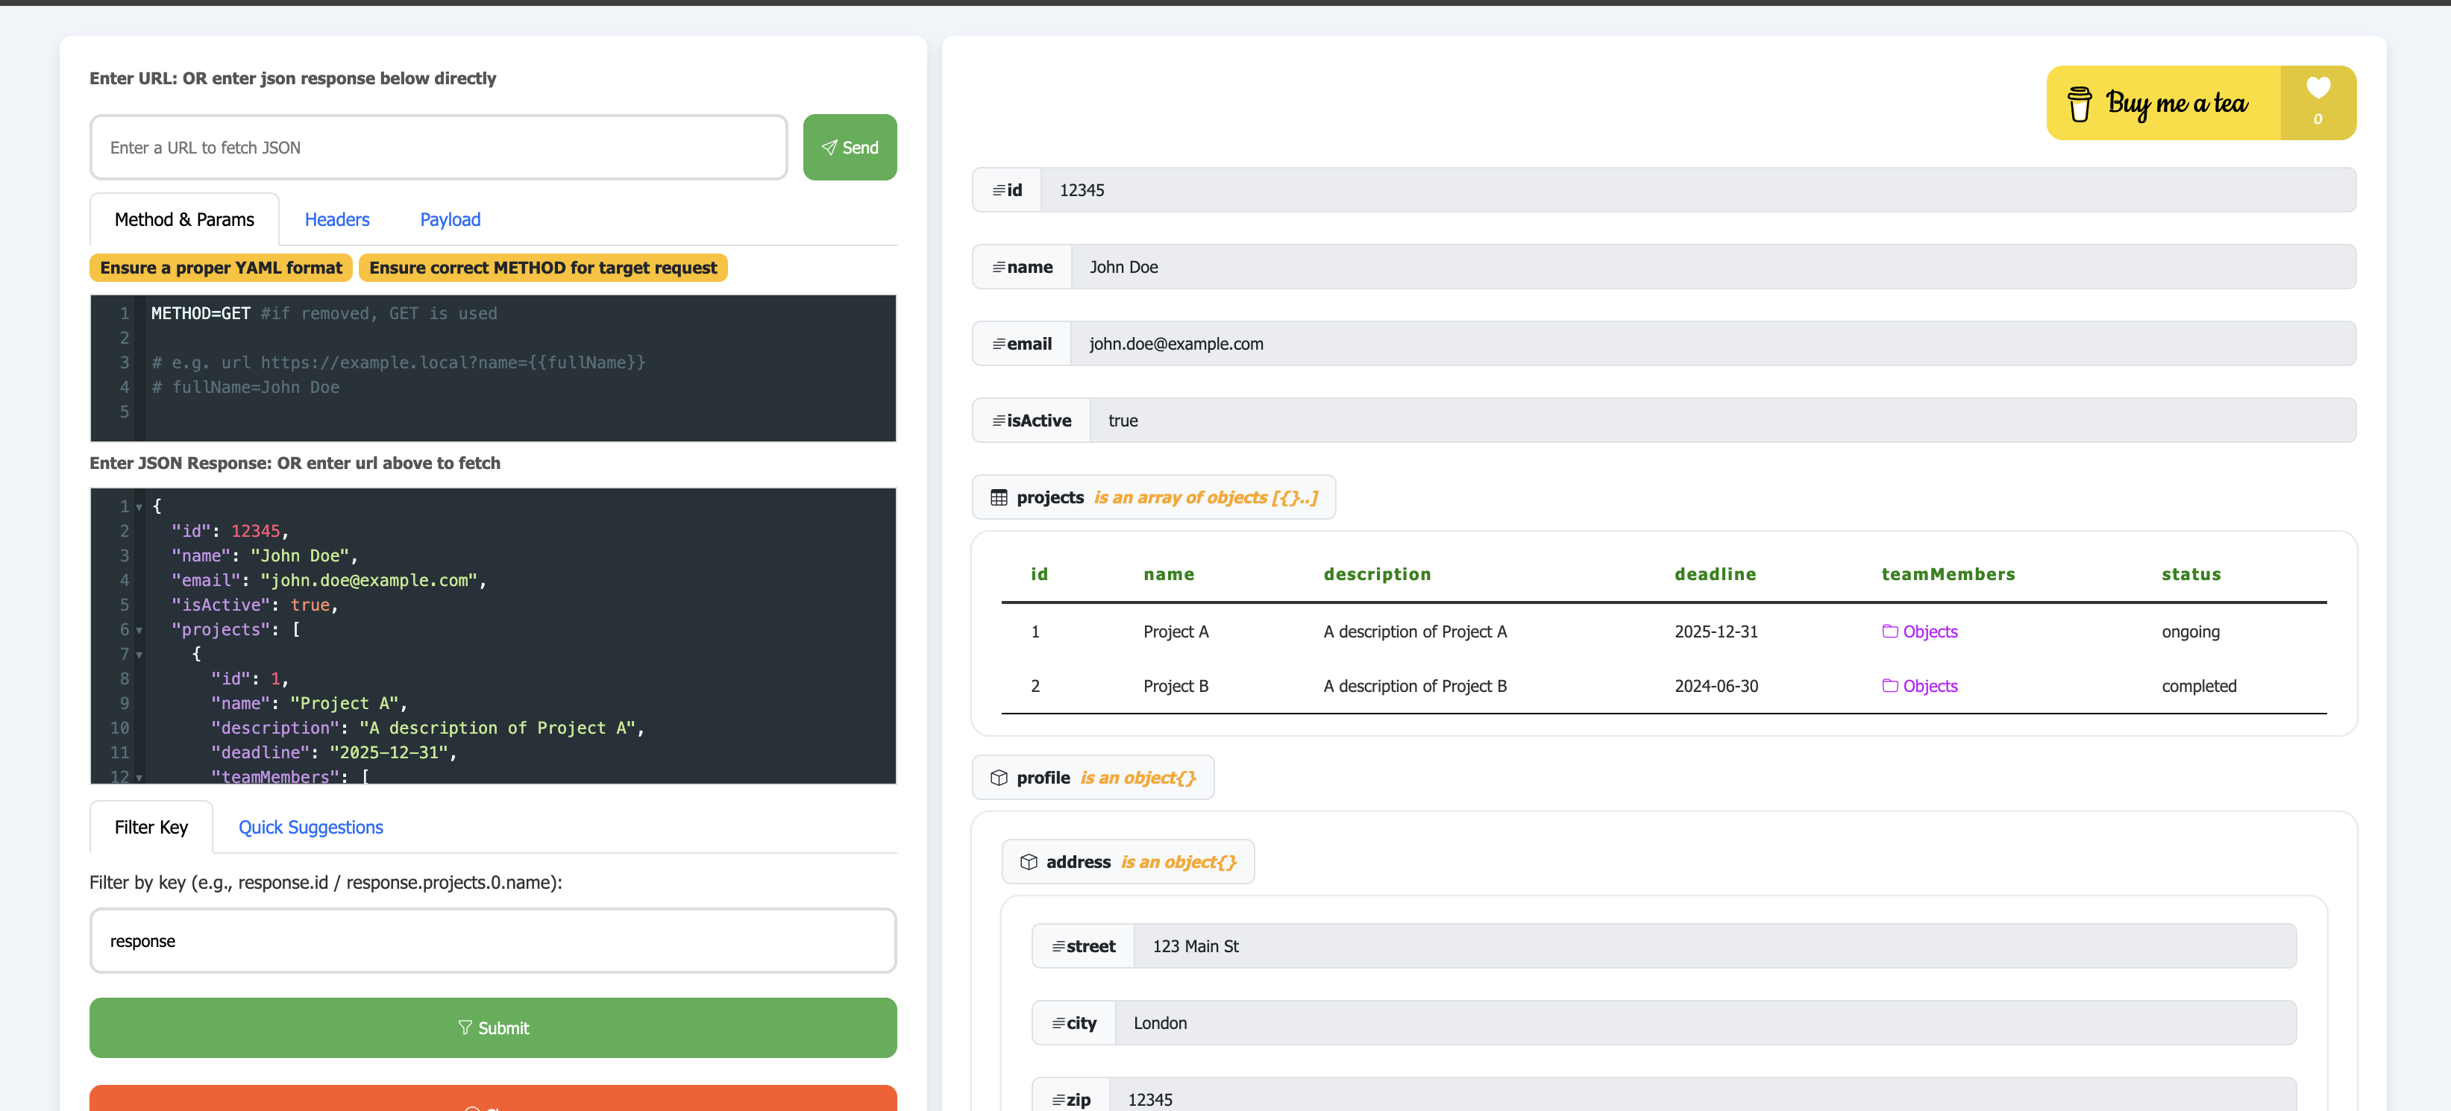The width and height of the screenshot is (2451, 1111).
Task: Click the status column header
Action: tap(2190, 575)
